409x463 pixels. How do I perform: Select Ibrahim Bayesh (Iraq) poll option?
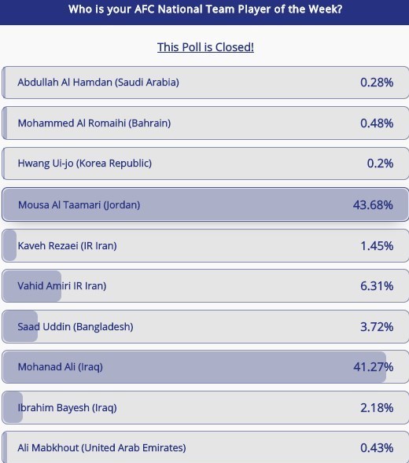tap(205, 407)
